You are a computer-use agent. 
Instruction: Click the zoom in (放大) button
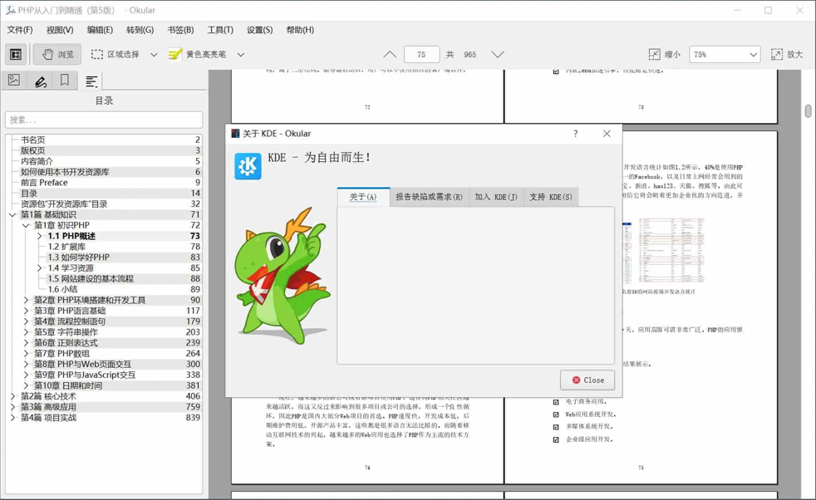786,55
